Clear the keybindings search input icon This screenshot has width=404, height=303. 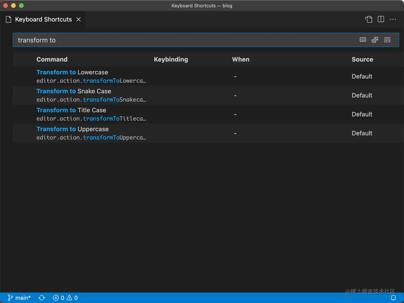[x=387, y=40]
